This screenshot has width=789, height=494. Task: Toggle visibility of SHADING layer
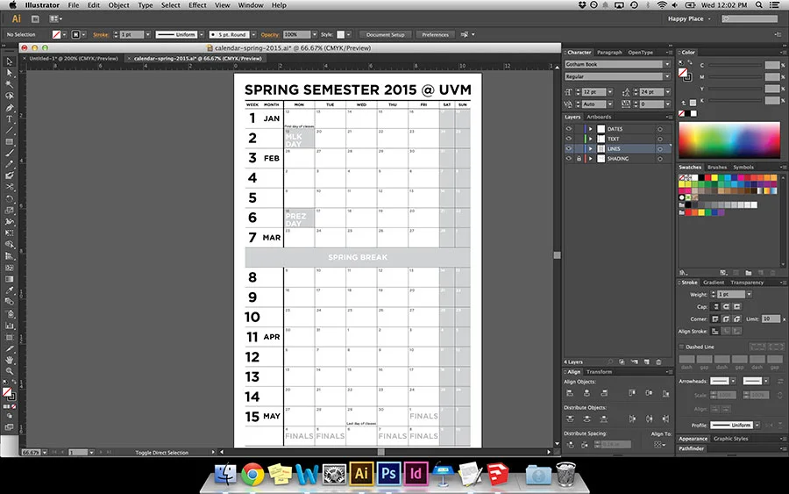coord(569,159)
